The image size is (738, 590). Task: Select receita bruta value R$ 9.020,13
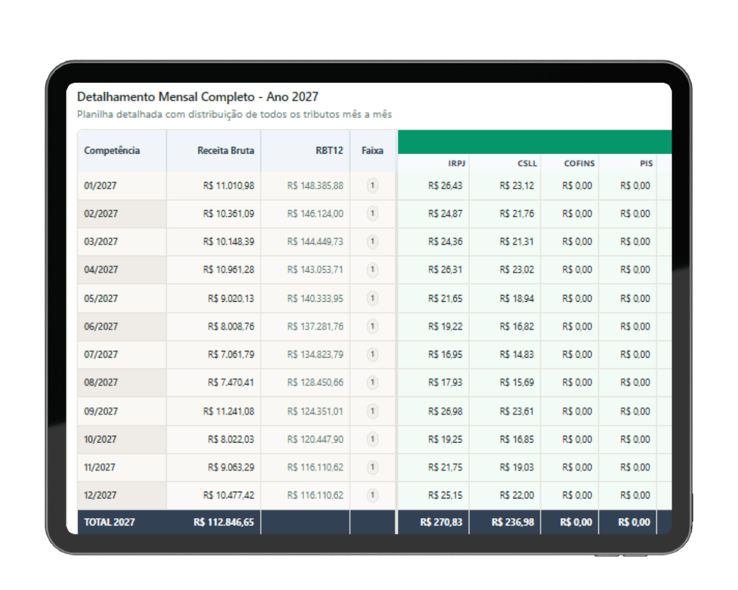(x=231, y=299)
